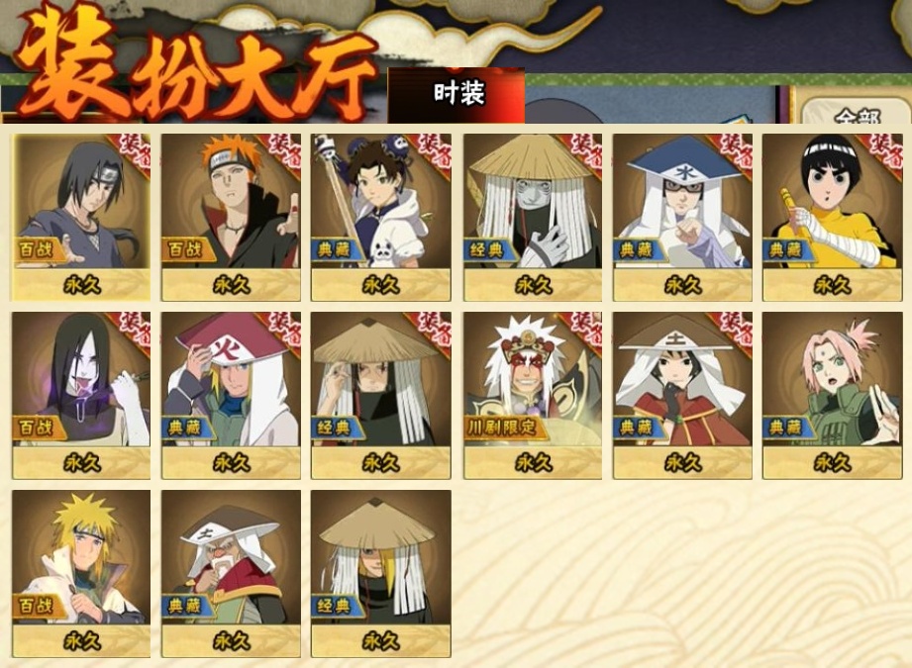Select the Jiraiya 川剧限定 costume
Screen dimensions: 912x668
(533, 395)
